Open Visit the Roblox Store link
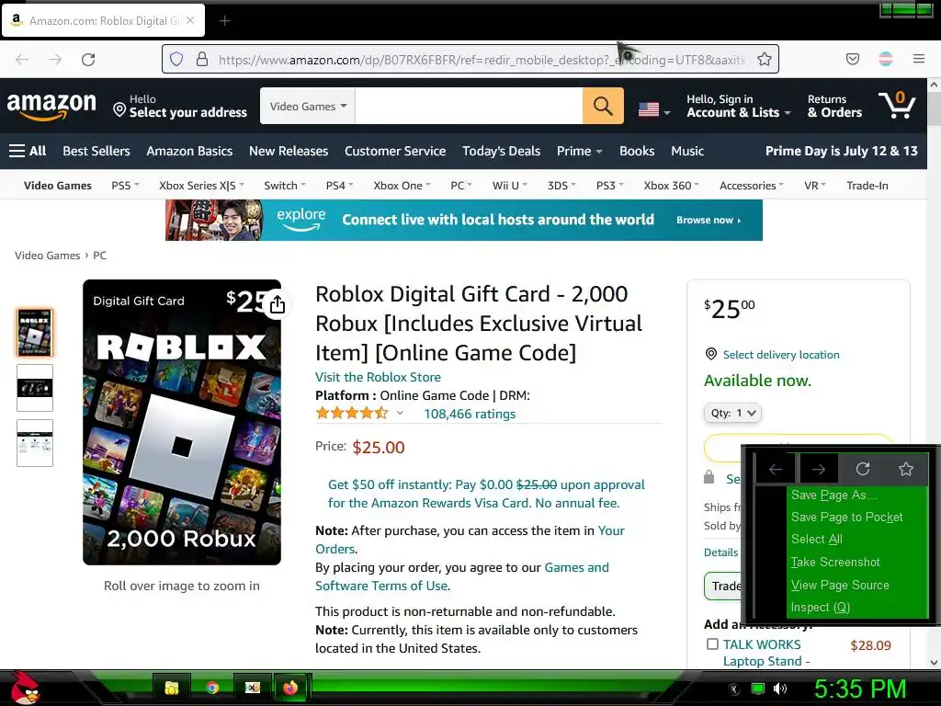This screenshot has height=706, width=941. pos(378,377)
